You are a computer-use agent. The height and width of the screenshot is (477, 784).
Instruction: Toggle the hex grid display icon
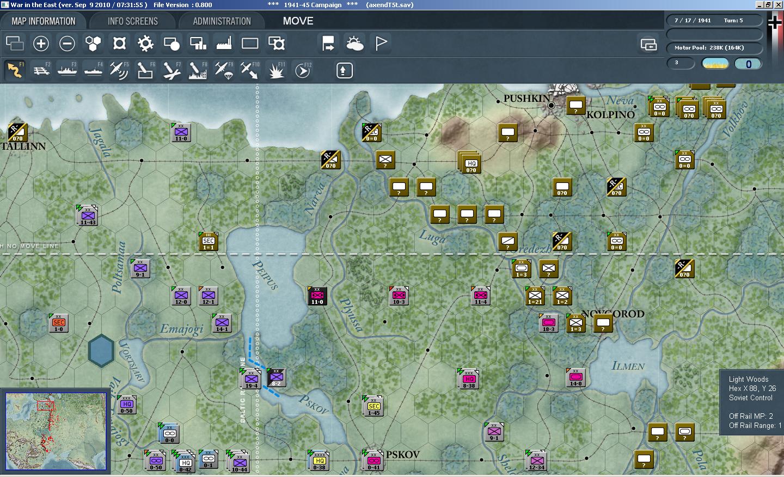(x=93, y=44)
